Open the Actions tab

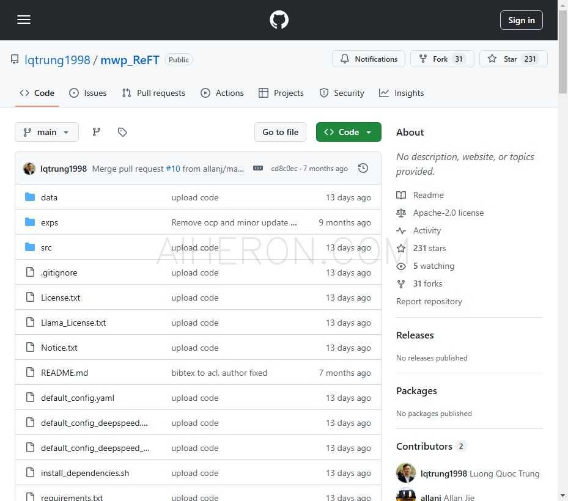point(222,93)
